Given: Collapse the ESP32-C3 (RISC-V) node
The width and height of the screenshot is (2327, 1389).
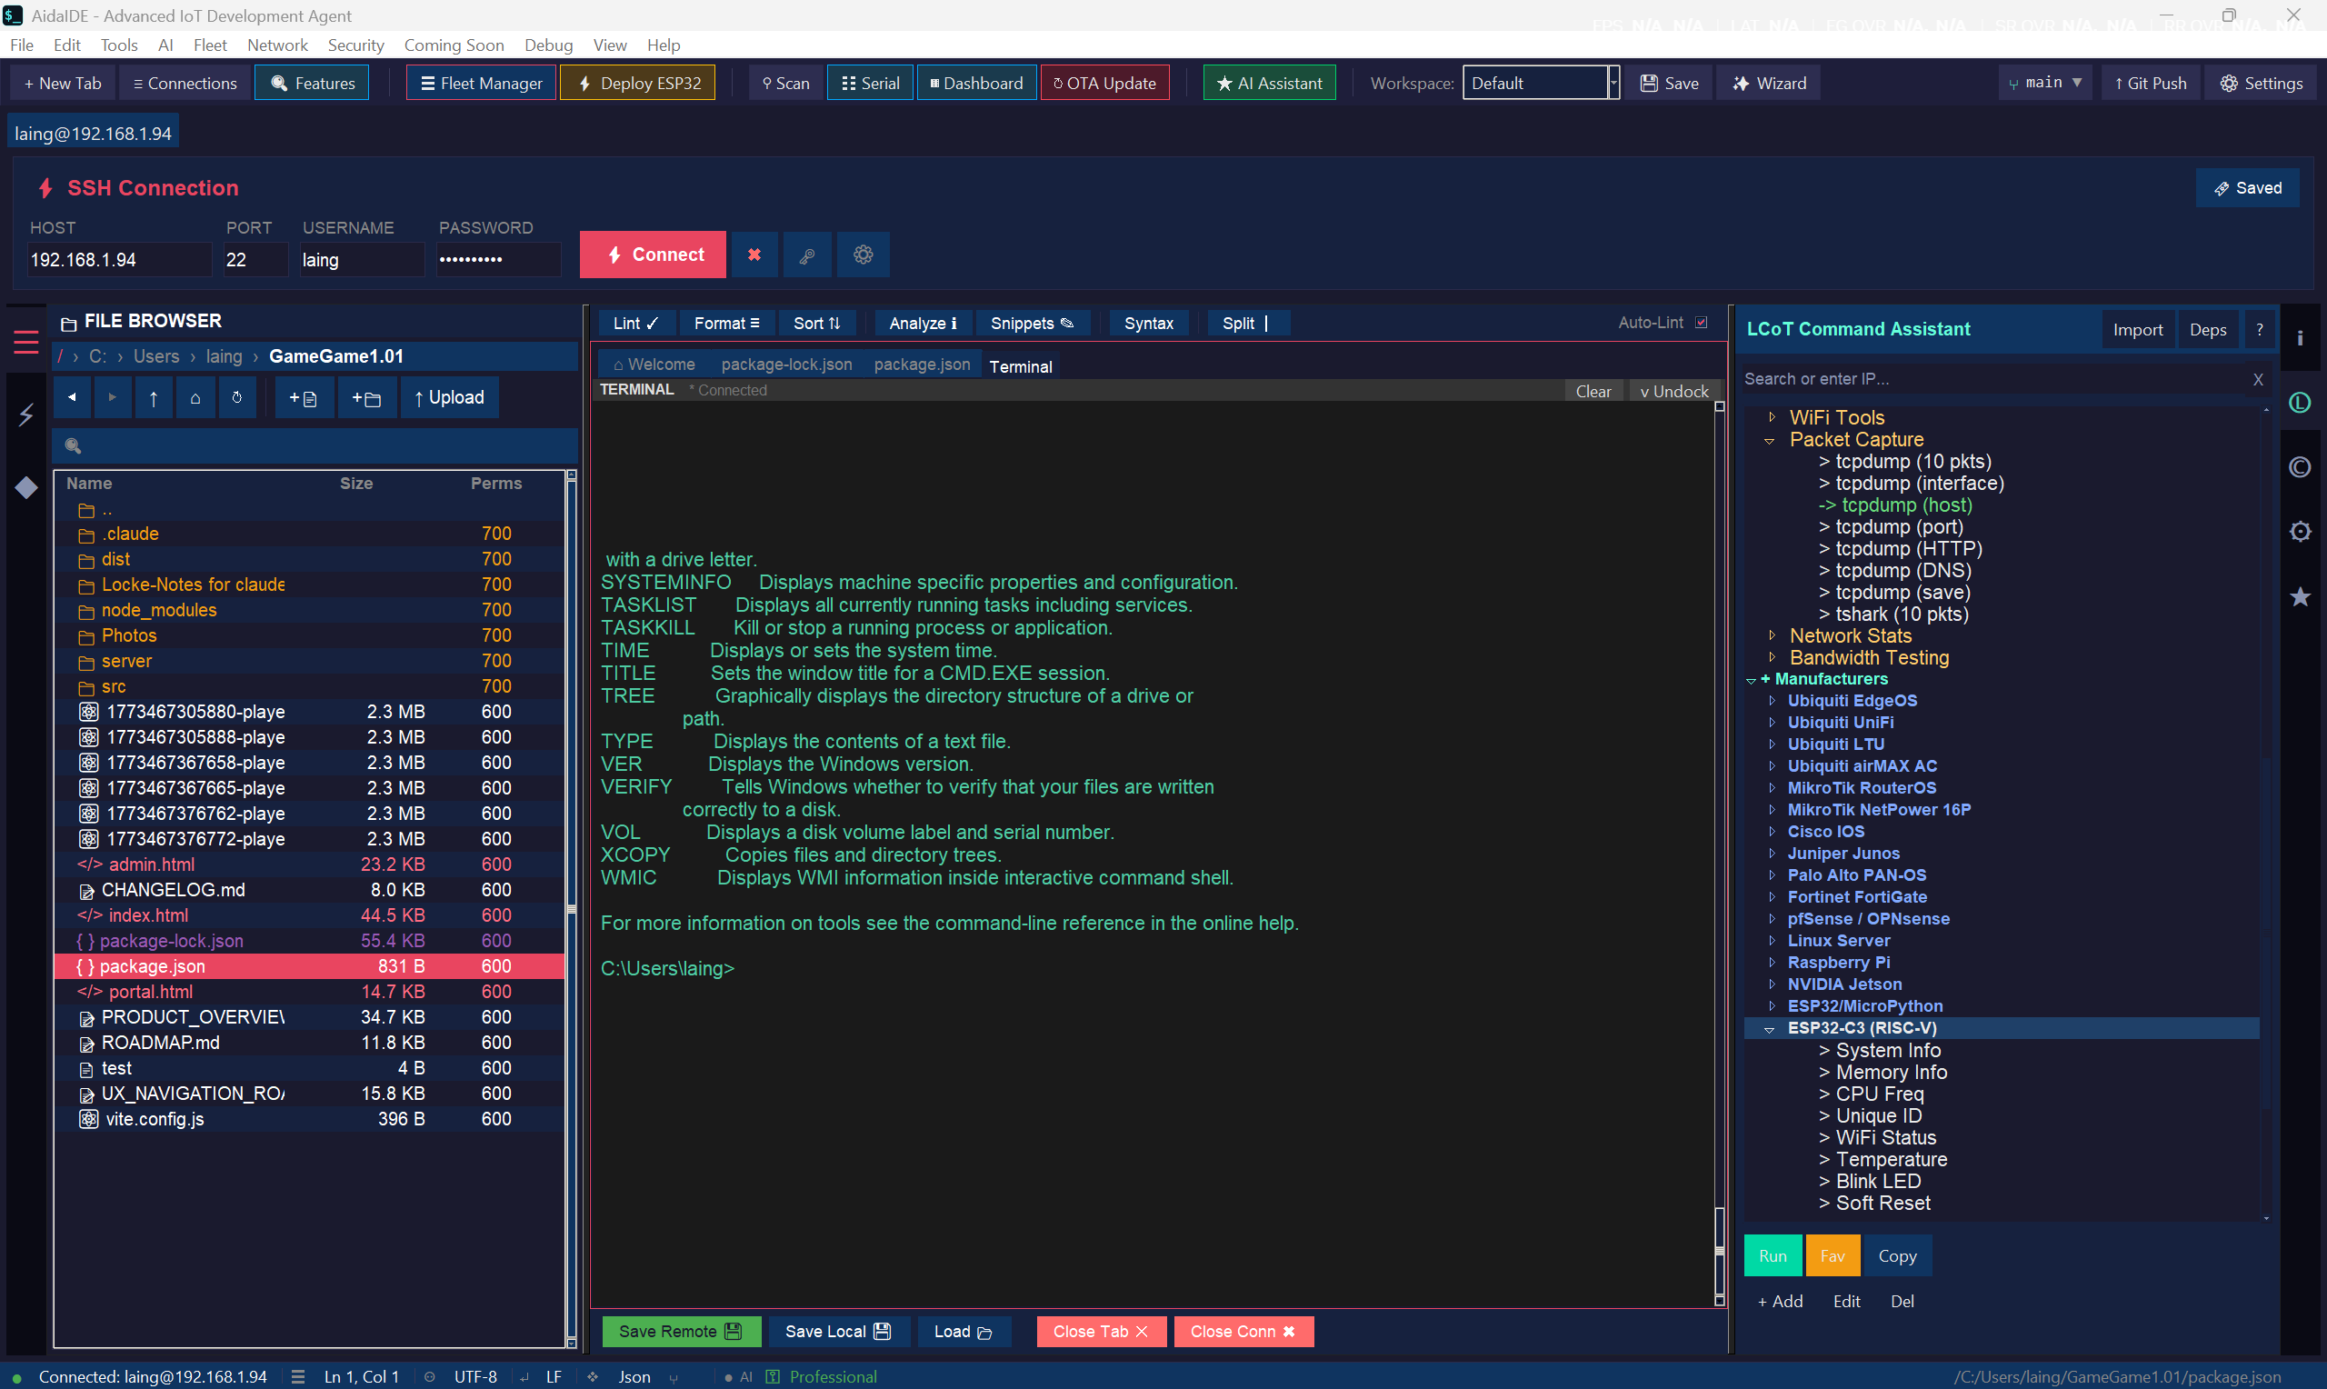Looking at the screenshot, I should click(1770, 1029).
